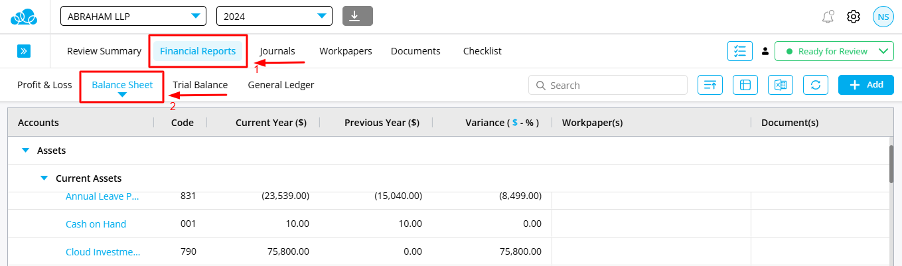Click the collapse-all rows icon button
The image size is (902, 266).
click(710, 85)
